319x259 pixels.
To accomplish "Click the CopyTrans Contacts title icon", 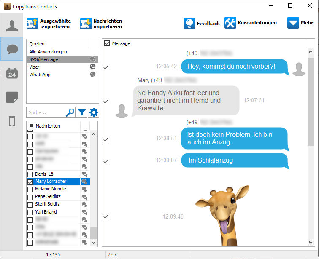I will pos(7,6).
